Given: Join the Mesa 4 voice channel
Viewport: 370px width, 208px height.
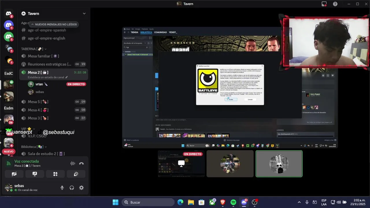Looking at the screenshot, I should tap(54, 110).
